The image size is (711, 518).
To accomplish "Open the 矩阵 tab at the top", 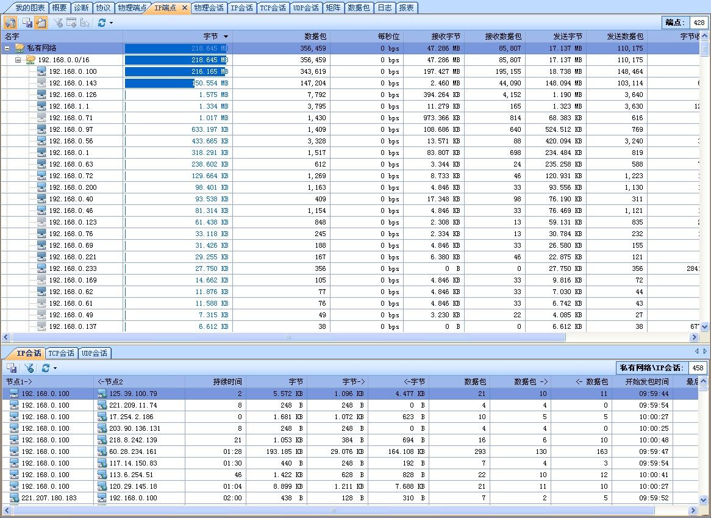I will pyautogui.click(x=333, y=8).
